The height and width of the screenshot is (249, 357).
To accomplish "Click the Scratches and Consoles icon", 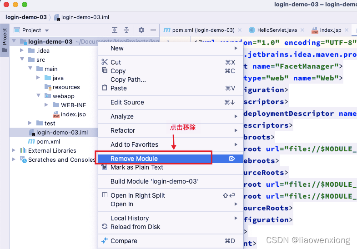I will (x=23, y=159).
